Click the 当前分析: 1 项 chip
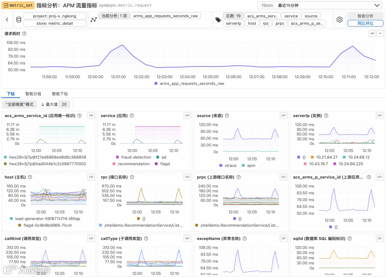386x277 pixels. click(114, 16)
